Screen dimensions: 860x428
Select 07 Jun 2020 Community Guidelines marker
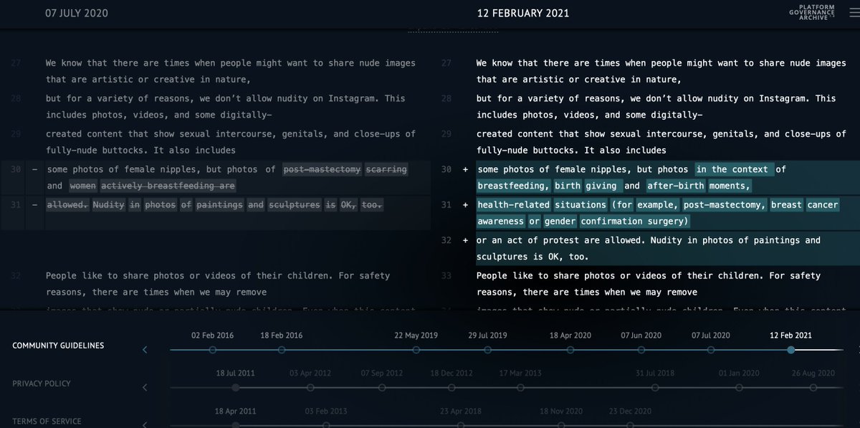tap(641, 350)
